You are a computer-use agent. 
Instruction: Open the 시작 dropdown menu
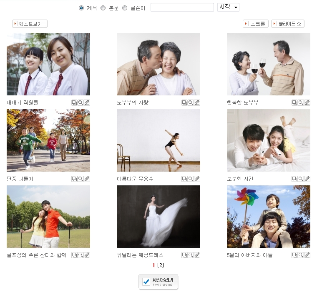pos(228,7)
